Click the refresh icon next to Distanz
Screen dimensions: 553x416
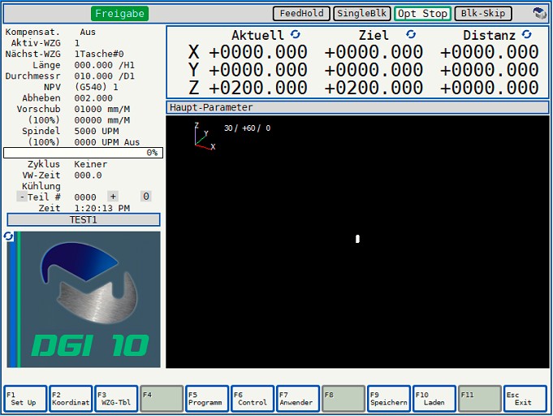point(526,34)
